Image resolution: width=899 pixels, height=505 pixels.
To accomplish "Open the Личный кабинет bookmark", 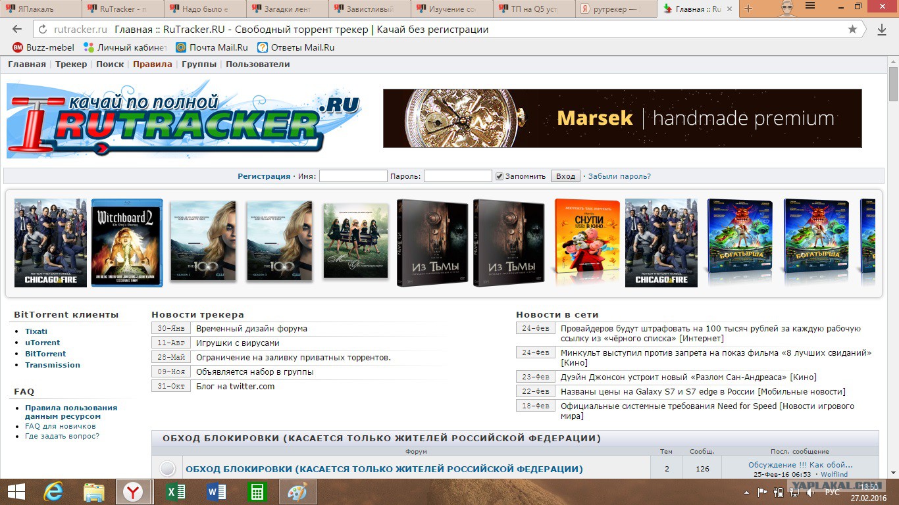I will [x=126, y=47].
